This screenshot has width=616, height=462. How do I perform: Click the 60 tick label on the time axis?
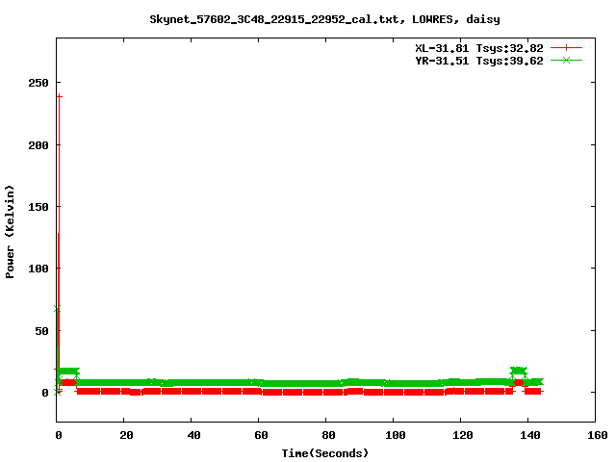[x=258, y=435]
